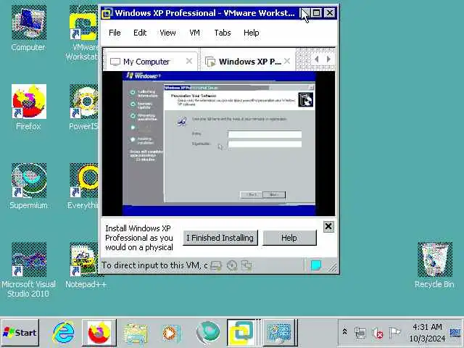Click Next in the XP setup wizard
The image size is (464, 348).
(x=274, y=195)
